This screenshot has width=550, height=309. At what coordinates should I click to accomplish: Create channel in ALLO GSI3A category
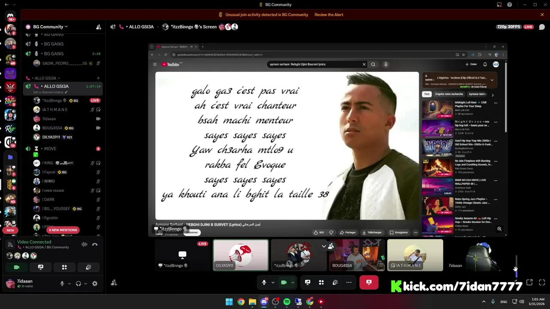pyautogui.click(x=98, y=78)
